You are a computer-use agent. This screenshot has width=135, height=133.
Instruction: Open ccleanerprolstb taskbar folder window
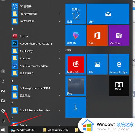click(56, 130)
